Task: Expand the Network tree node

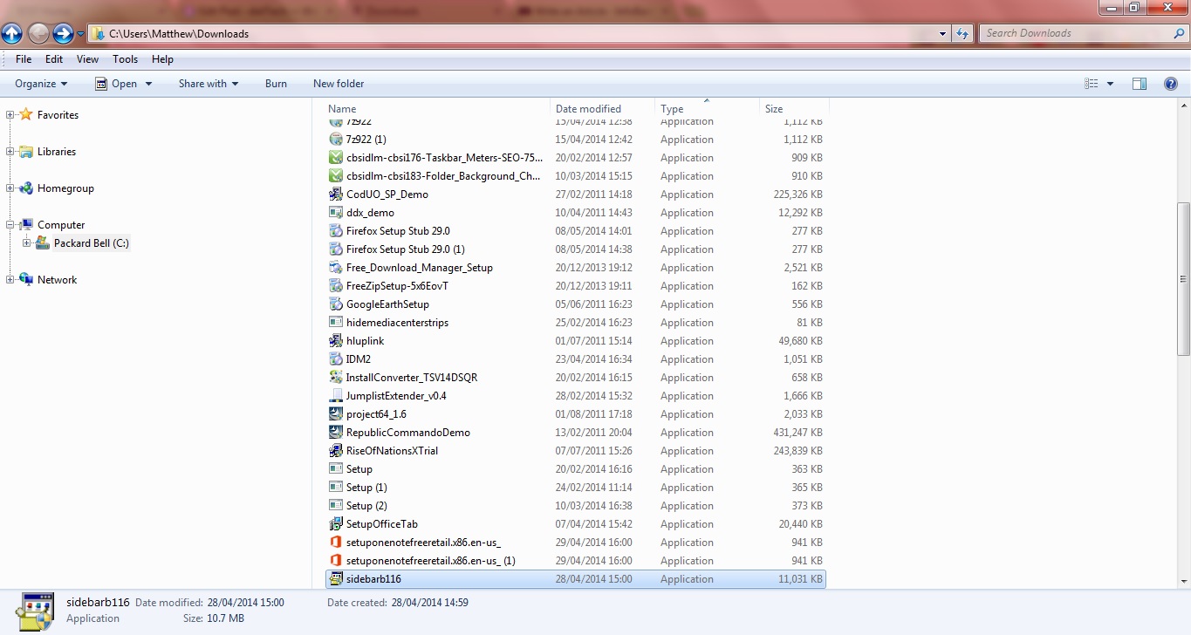Action: pos(10,279)
